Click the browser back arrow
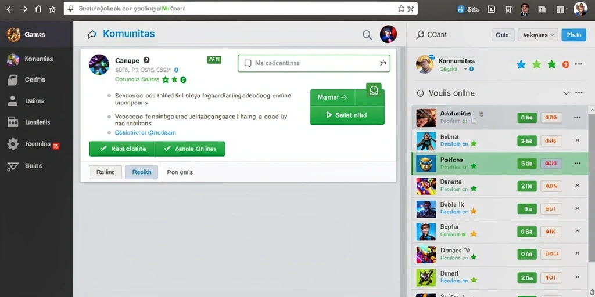 pyautogui.click(x=9, y=9)
